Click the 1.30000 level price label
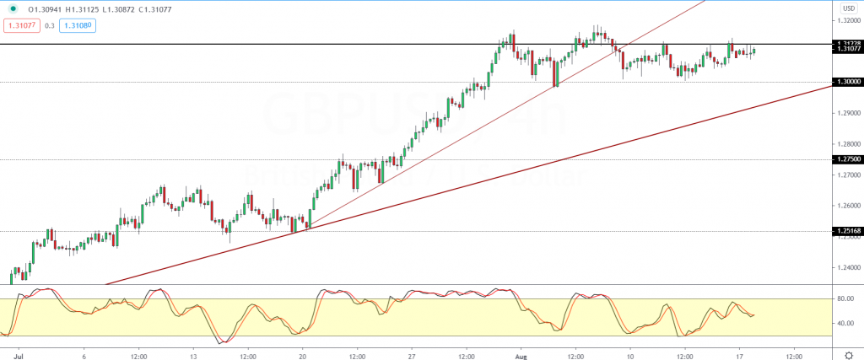Image resolution: width=864 pixels, height=360 pixels. tap(849, 82)
